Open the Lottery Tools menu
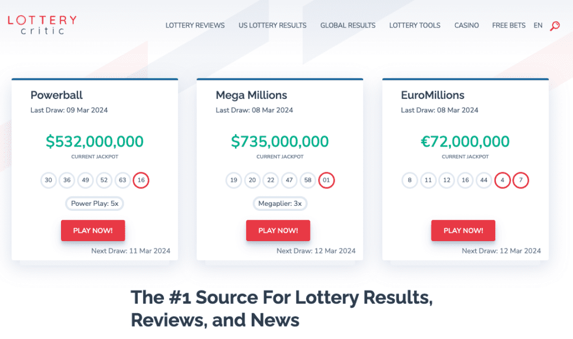The image size is (573, 339). tap(415, 25)
